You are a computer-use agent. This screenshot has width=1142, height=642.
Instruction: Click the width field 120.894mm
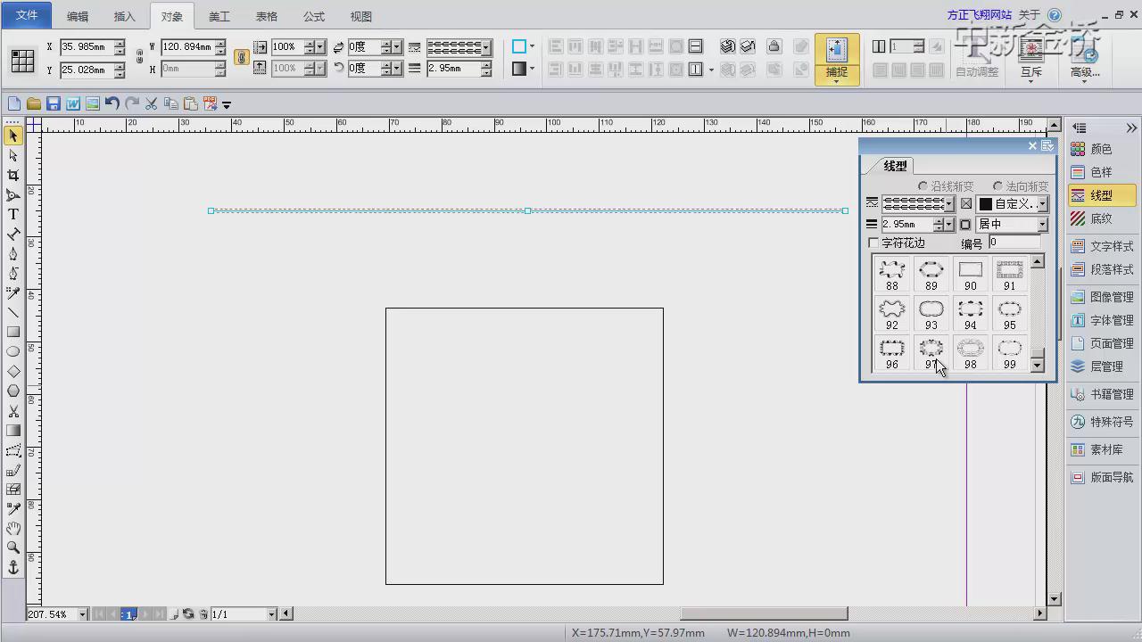(186, 46)
